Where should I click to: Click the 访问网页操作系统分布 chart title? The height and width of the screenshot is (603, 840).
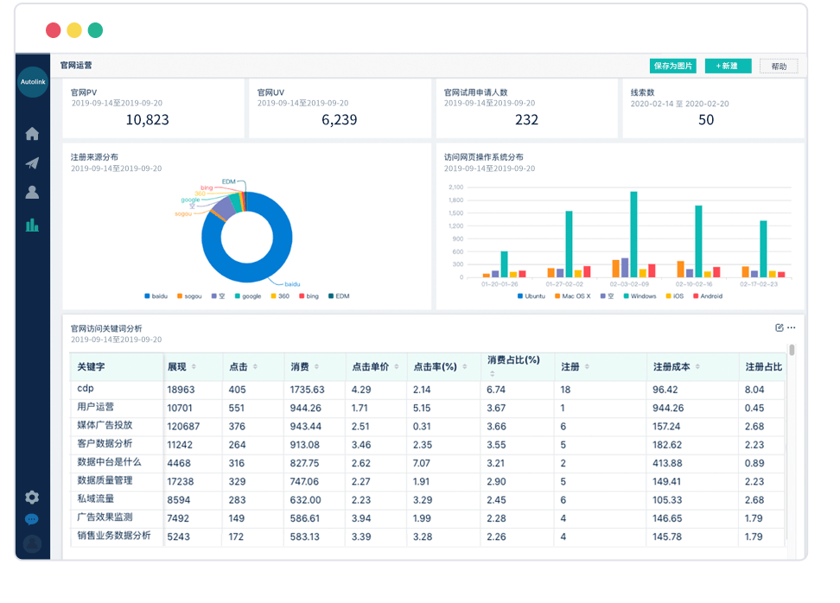484,157
